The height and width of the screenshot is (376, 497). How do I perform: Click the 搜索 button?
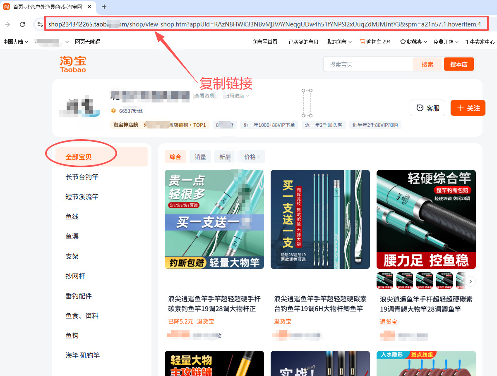point(427,64)
